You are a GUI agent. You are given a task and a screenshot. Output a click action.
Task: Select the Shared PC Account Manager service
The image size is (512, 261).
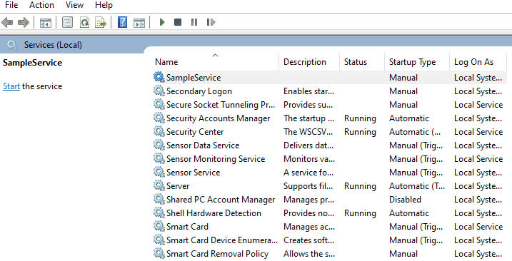pyautogui.click(x=221, y=200)
